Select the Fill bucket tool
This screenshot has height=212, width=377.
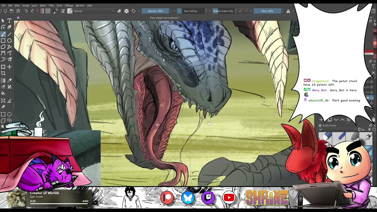tap(3, 93)
